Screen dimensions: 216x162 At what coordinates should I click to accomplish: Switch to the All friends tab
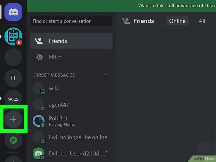click(x=202, y=21)
